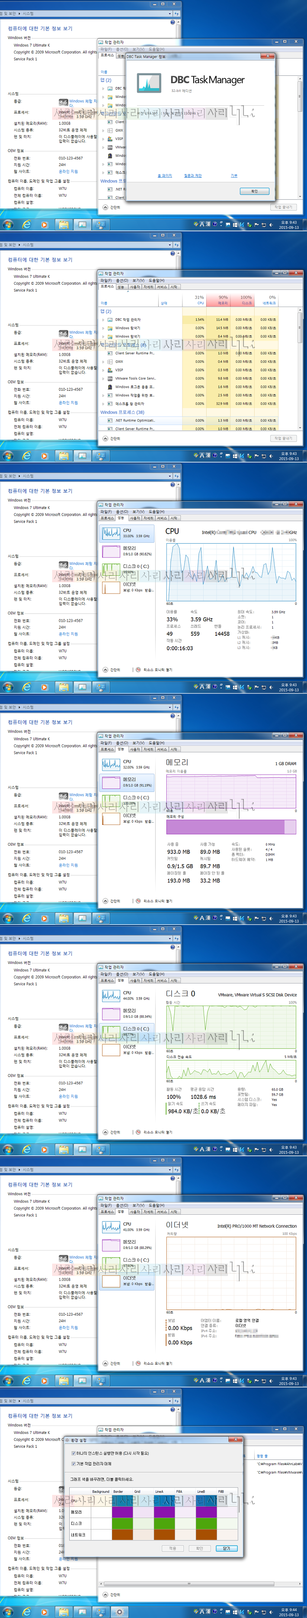Expand the V3SP row in CPU-column process list
Viewport: 307px width, 1618px height.
coord(103,370)
